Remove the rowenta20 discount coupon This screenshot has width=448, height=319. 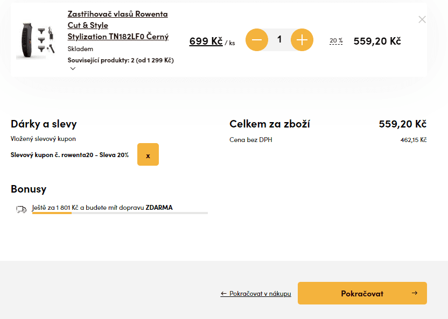coord(148,154)
